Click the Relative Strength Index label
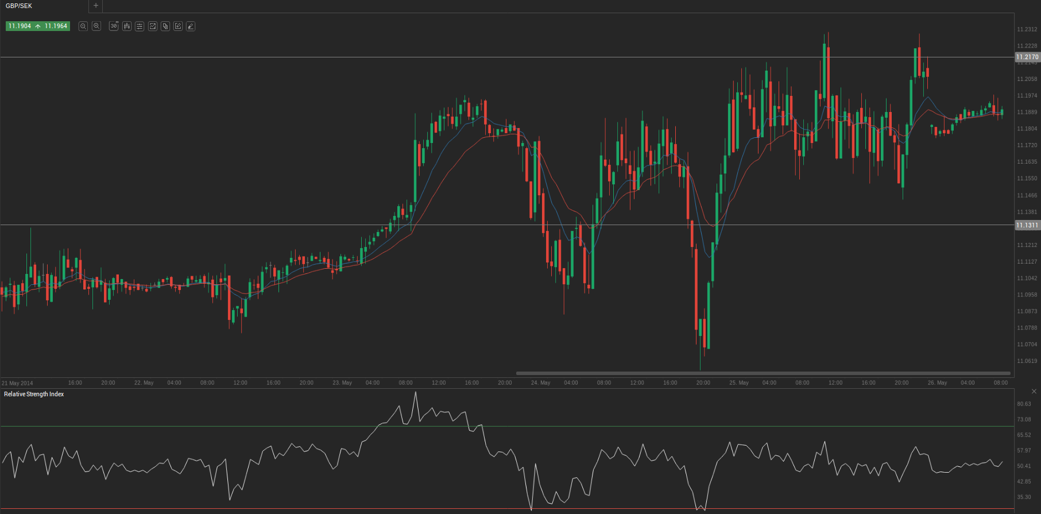The image size is (1041, 514). pos(34,394)
